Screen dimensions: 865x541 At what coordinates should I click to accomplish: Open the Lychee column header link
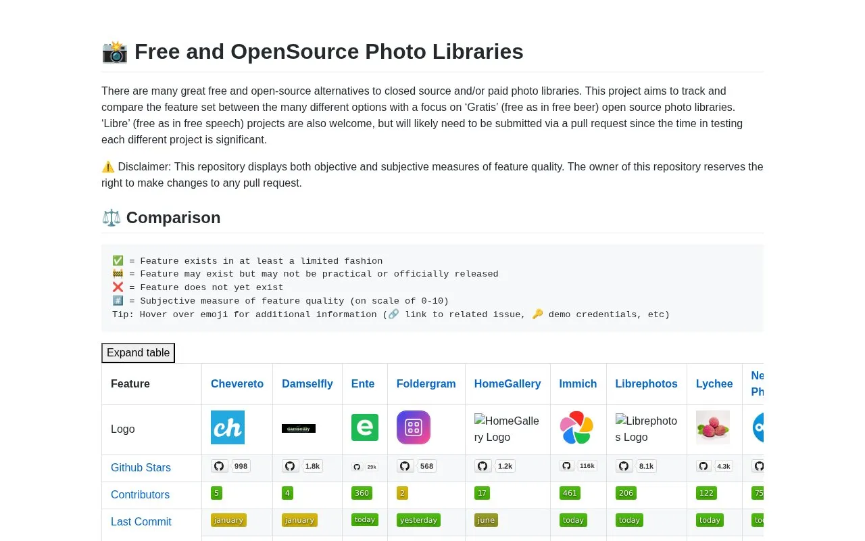[714, 383]
